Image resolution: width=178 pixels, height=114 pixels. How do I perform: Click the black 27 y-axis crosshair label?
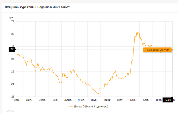tap(12, 49)
